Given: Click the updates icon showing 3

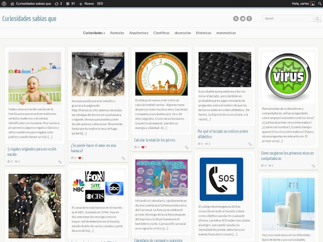Looking at the screenshot, I should tap(58, 4).
